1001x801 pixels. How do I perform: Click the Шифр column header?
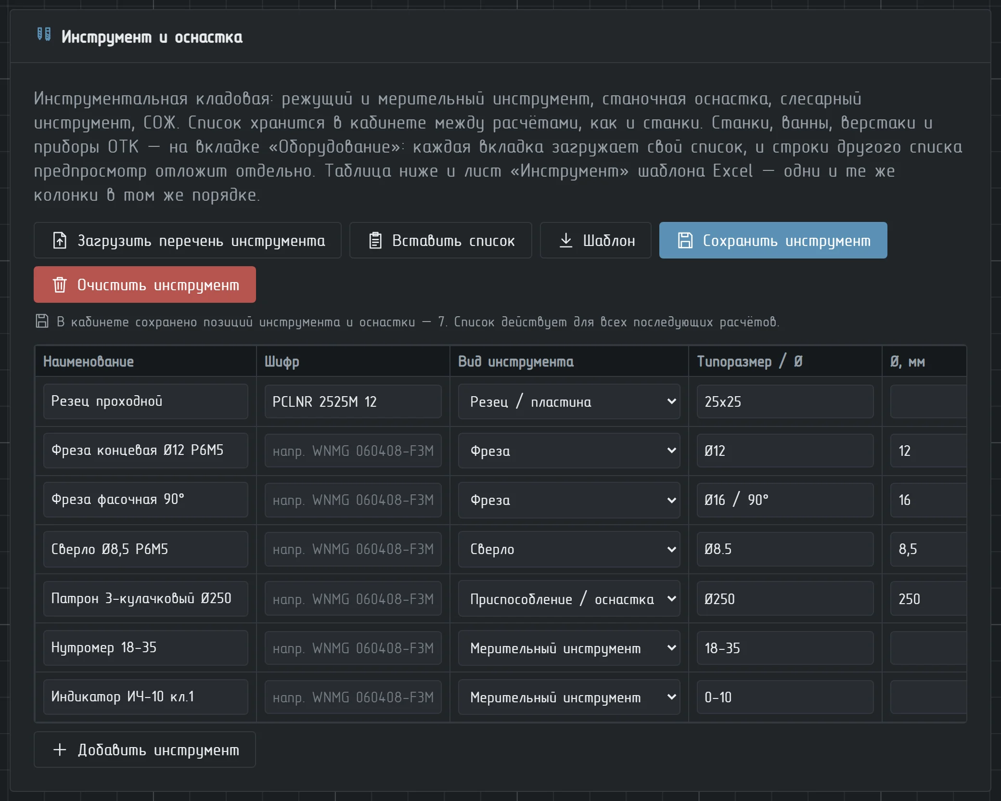[353, 362]
